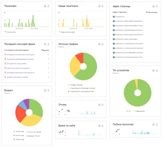Open Посетители widget title
This screenshot has height=147, width=163.
pos(11,6)
